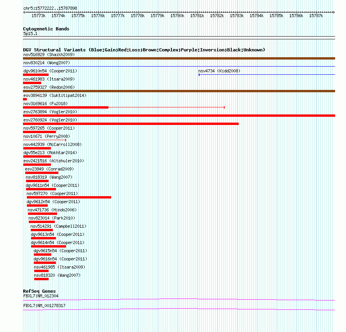Click nsv514291 (Campbell2011) label
This screenshot has width=346, height=332.
coord(58,226)
